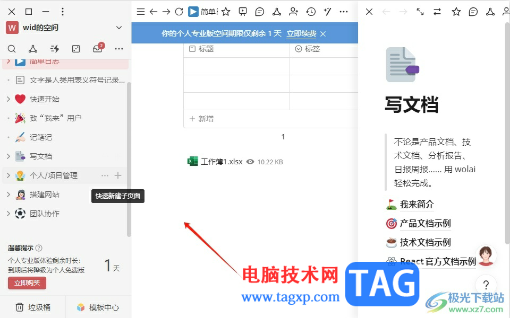Add a new table row with 新增
This screenshot has width=510, height=318.
coord(202,119)
